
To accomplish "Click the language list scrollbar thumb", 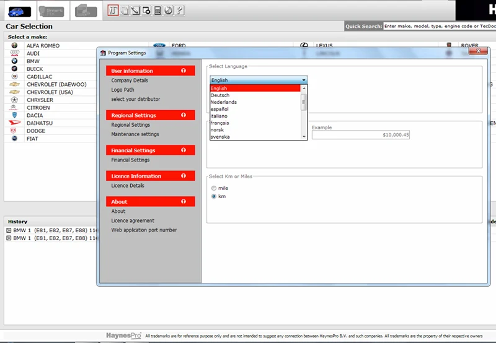I will click(x=304, y=102).
